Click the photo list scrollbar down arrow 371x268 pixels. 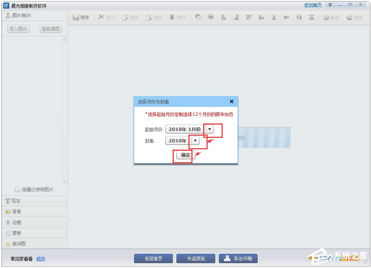pyautogui.click(x=65, y=181)
